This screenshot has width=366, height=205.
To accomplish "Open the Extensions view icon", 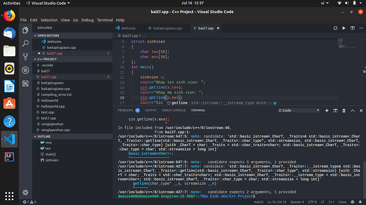I will [25, 84].
